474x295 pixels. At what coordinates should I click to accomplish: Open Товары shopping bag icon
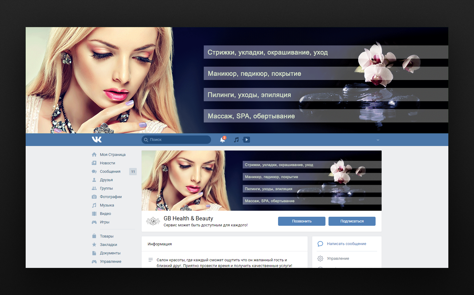pyautogui.click(x=94, y=236)
